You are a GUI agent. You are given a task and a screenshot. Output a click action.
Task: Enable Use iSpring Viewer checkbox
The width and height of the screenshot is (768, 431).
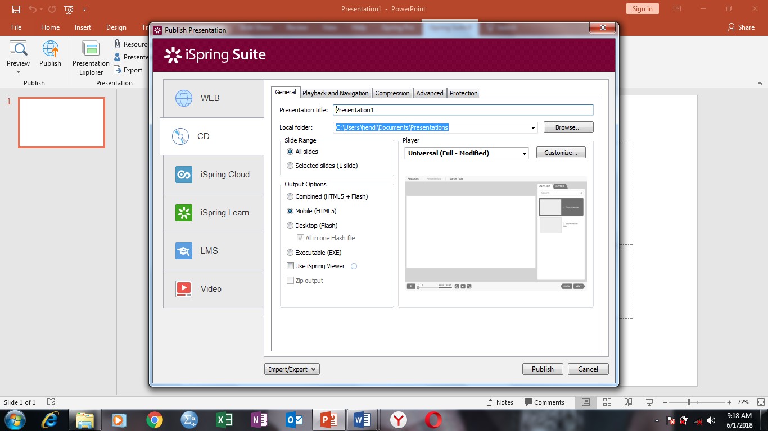pyautogui.click(x=290, y=266)
